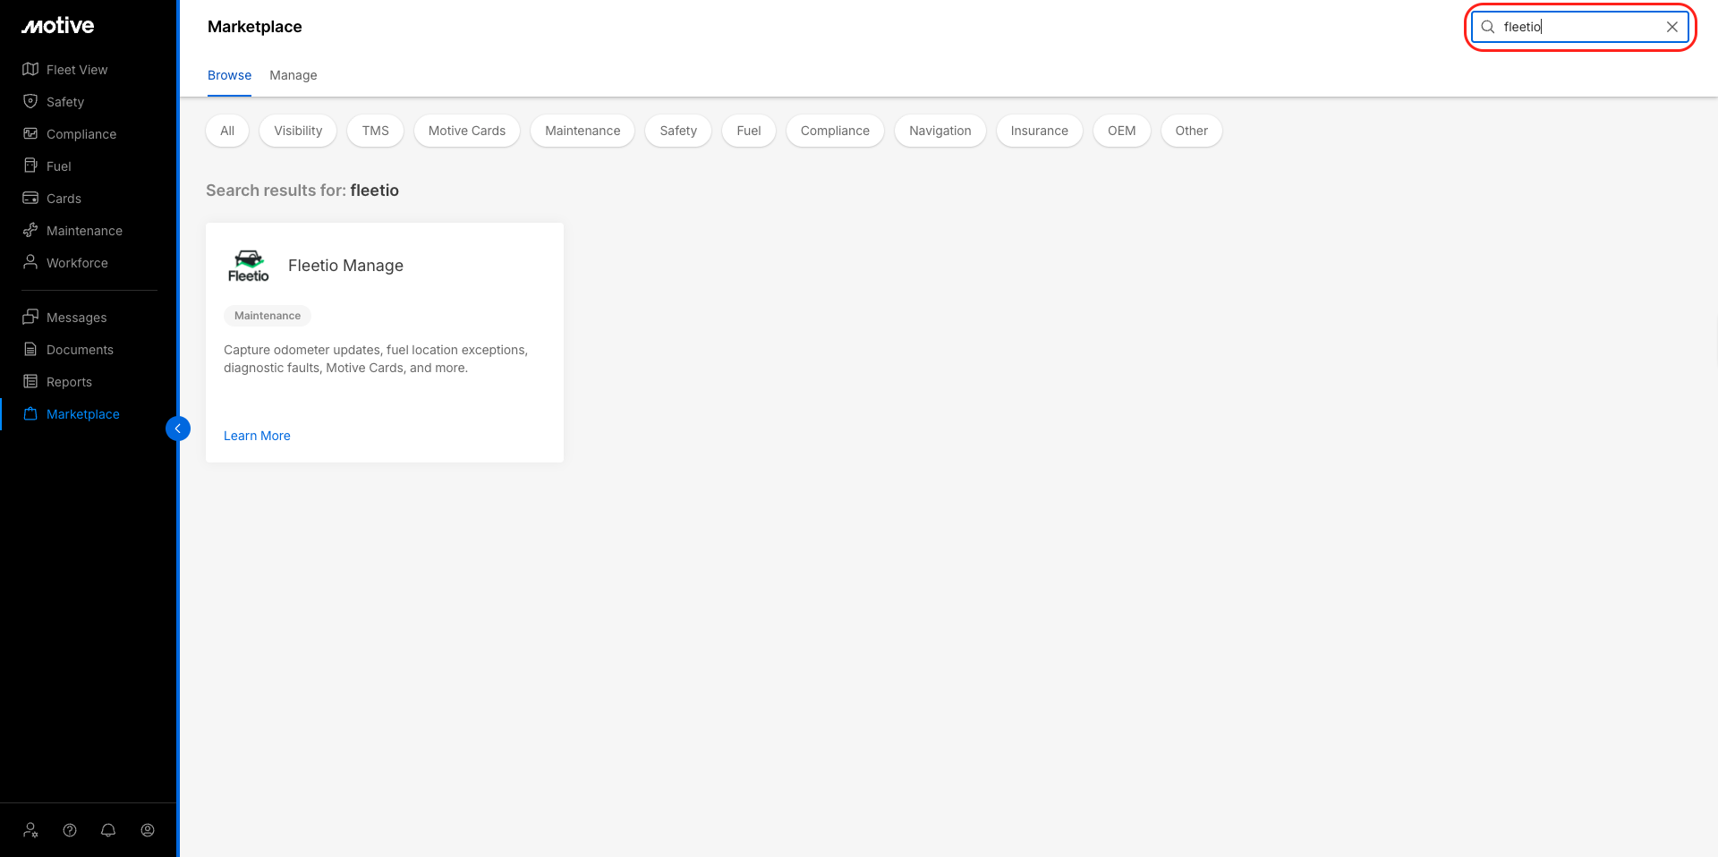Filter by Motive Cards category

467,131
